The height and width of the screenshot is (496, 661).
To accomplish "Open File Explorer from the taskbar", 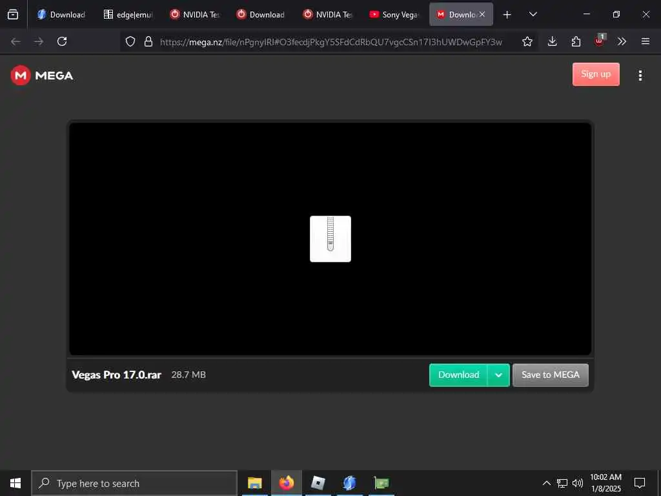I will tap(254, 483).
